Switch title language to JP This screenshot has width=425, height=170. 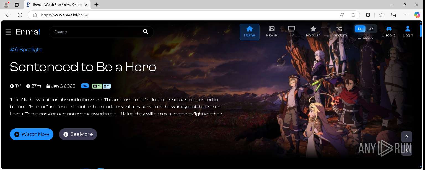371,29
